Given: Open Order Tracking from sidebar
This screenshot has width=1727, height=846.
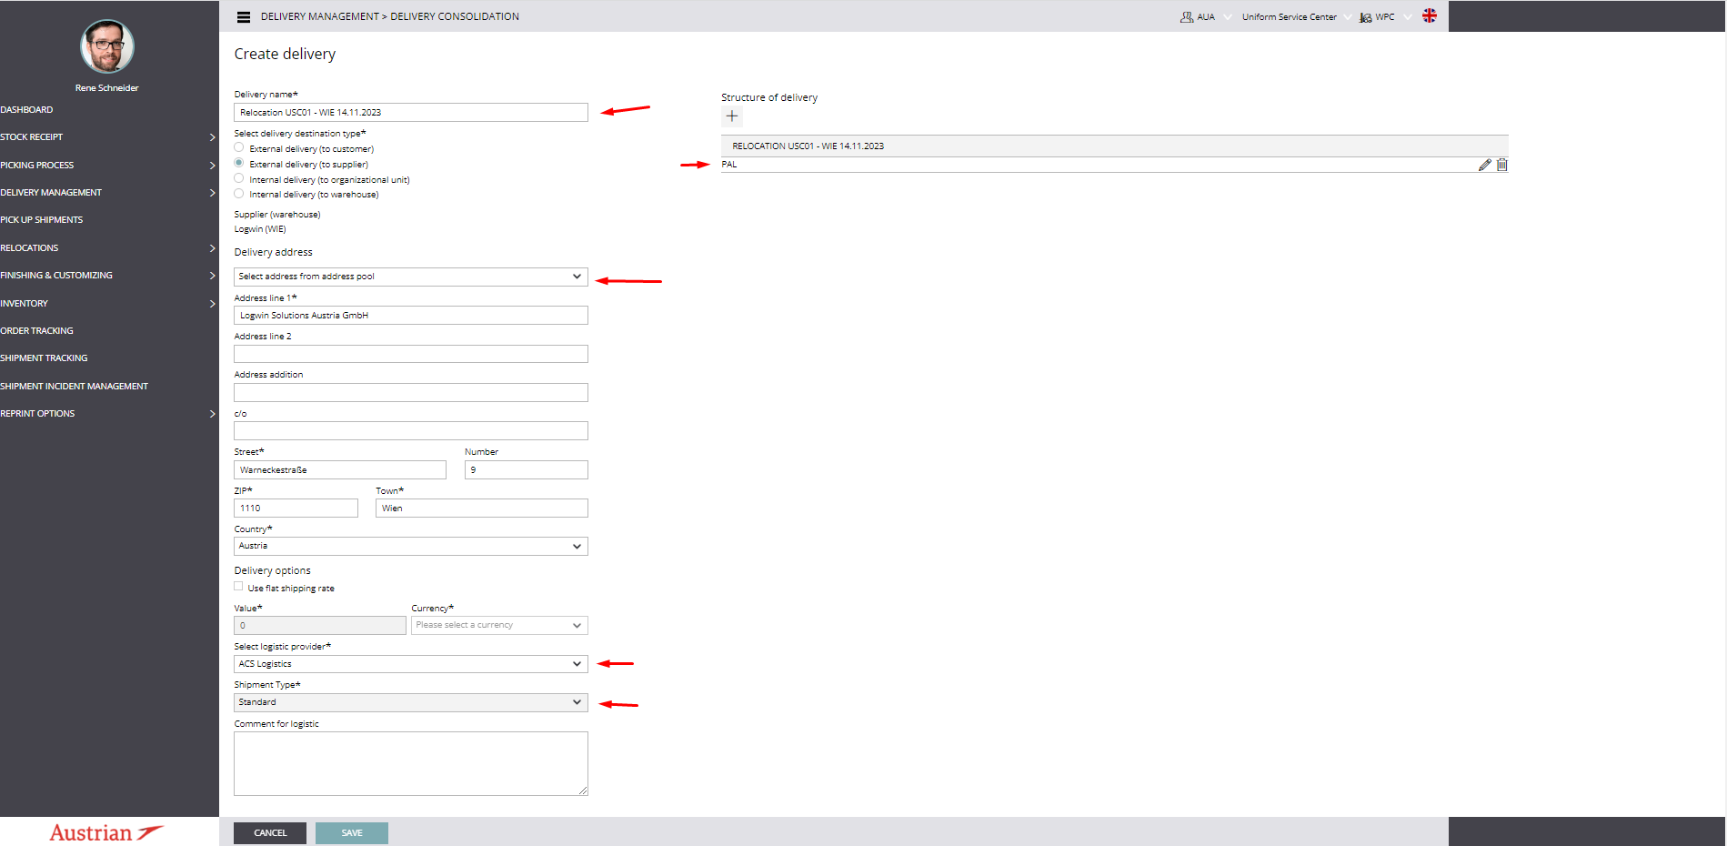Looking at the screenshot, I should [x=37, y=331].
